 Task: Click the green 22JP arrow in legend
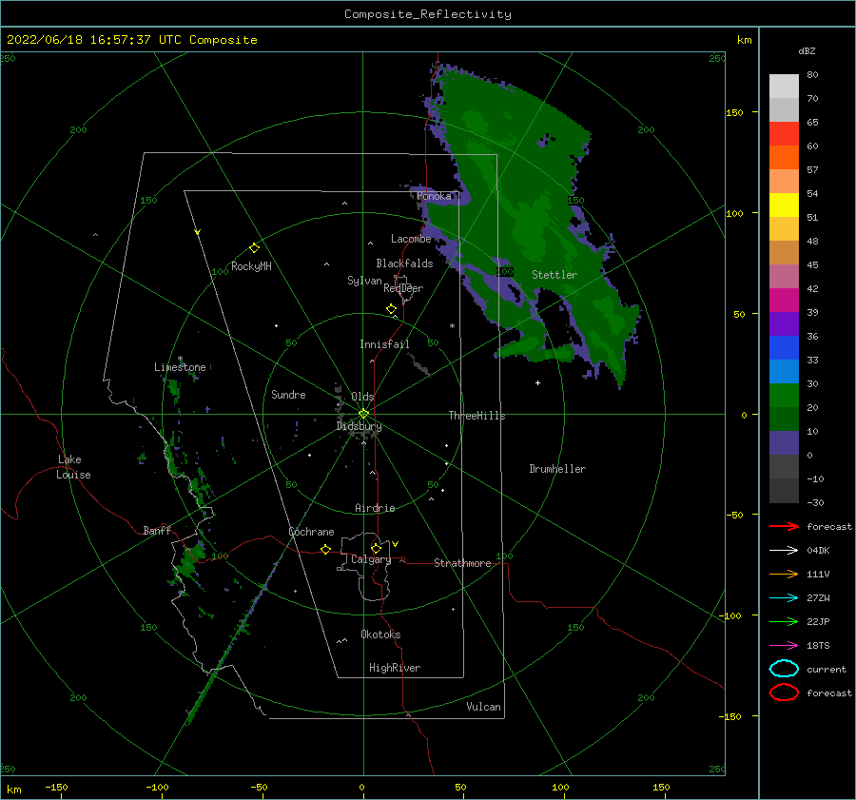click(784, 621)
